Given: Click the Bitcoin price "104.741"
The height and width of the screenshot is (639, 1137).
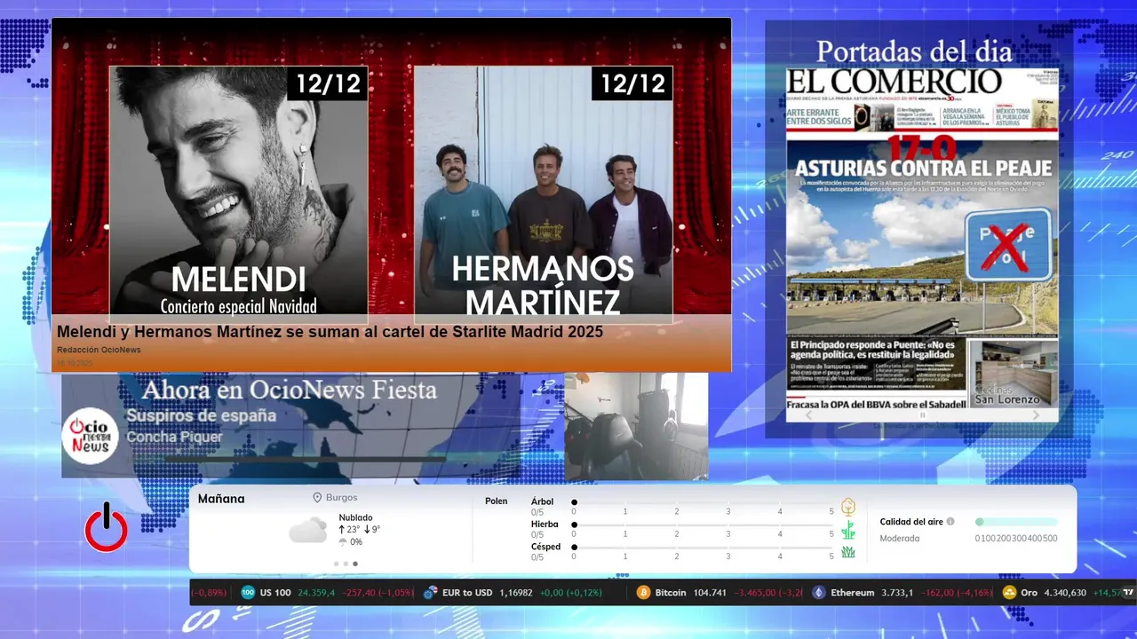Looking at the screenshot, I should click(x=708, y=592).
